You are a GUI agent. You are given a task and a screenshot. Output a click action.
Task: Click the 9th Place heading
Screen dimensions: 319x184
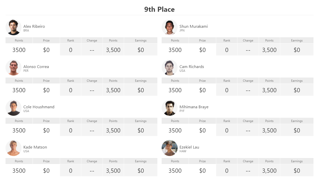click(159, 9)
